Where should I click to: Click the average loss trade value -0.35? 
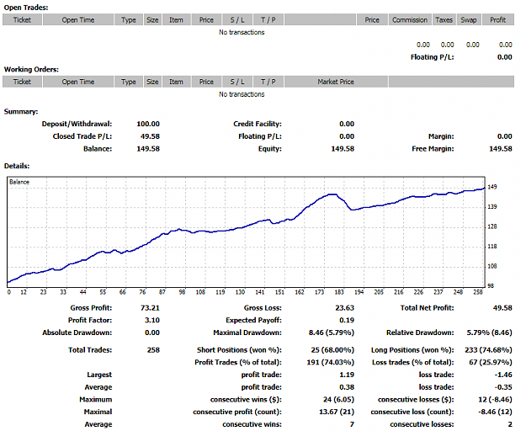click(503, 387)
